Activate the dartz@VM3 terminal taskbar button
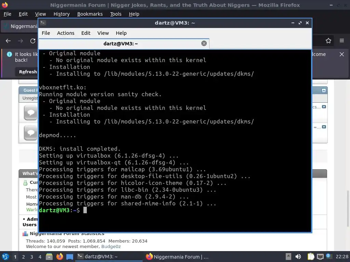 point(109,257)
